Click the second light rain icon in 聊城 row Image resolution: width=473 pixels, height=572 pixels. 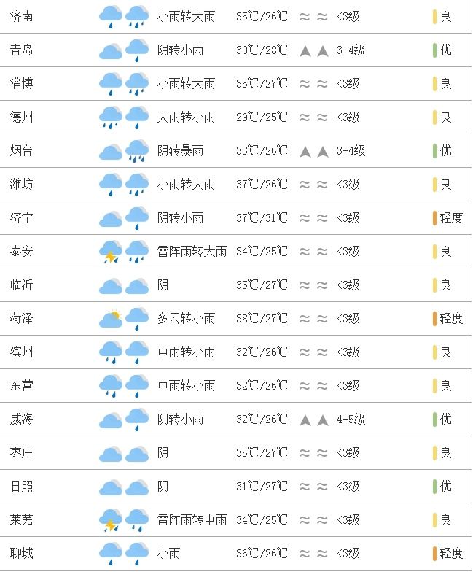coord(137,553)
